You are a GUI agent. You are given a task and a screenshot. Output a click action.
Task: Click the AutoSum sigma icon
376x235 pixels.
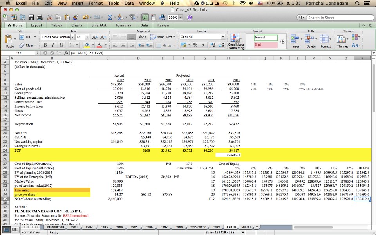pyautogui.click(x=110, y=18)
